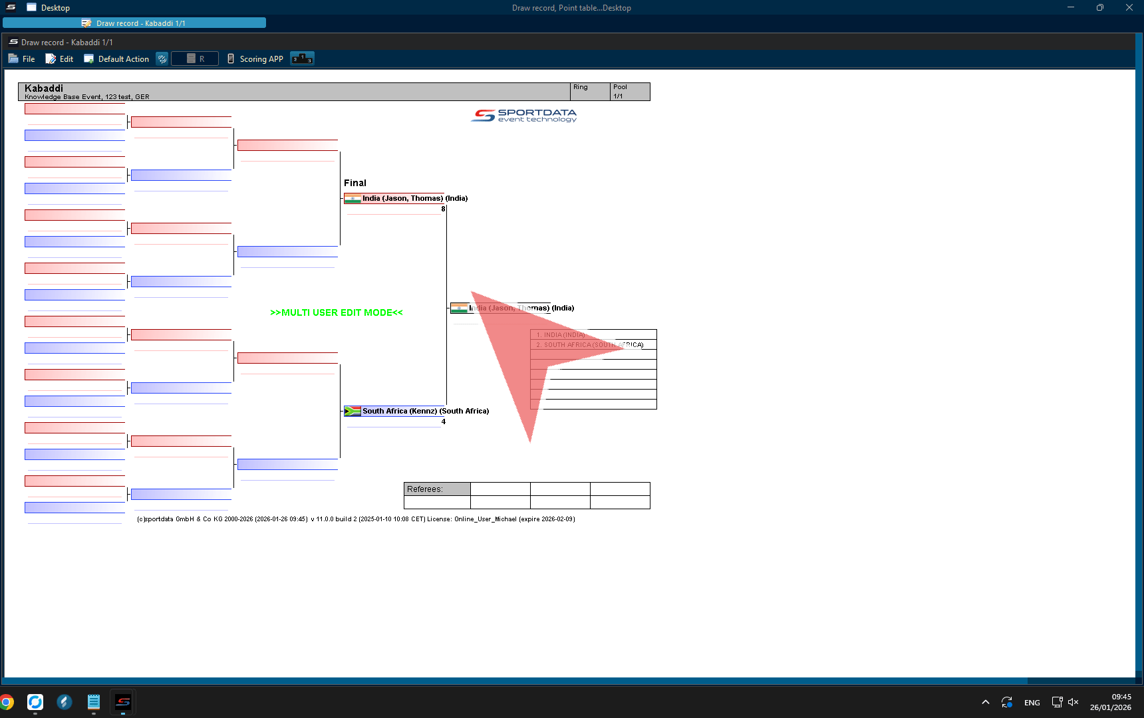Open Chrome from the taskbar

click(x=7, y=702)
